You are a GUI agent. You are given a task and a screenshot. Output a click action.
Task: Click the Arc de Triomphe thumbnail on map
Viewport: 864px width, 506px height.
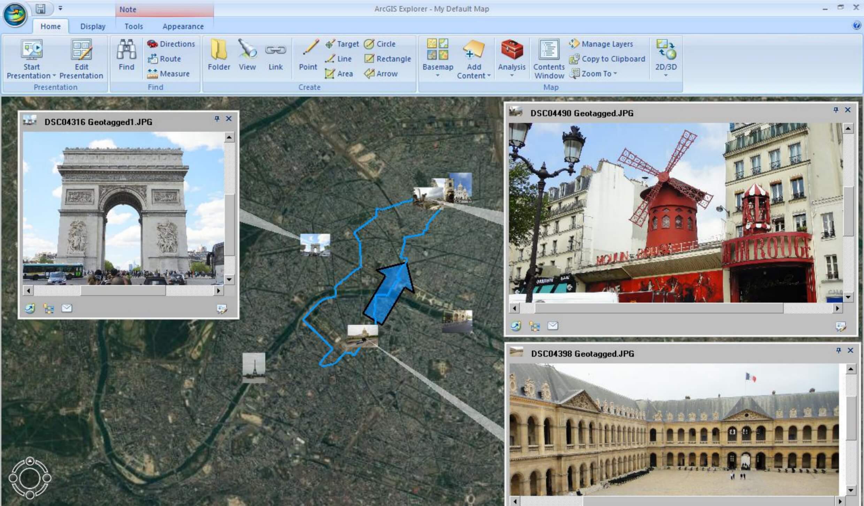(315, 245)
